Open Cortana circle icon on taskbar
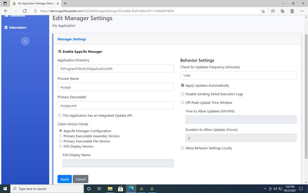 tap(89, 189)
